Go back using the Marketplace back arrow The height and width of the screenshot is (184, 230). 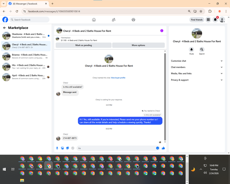pyautogui.click(x=5, y=28)
